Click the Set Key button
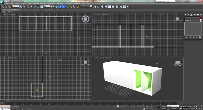 tap(164, 109)
